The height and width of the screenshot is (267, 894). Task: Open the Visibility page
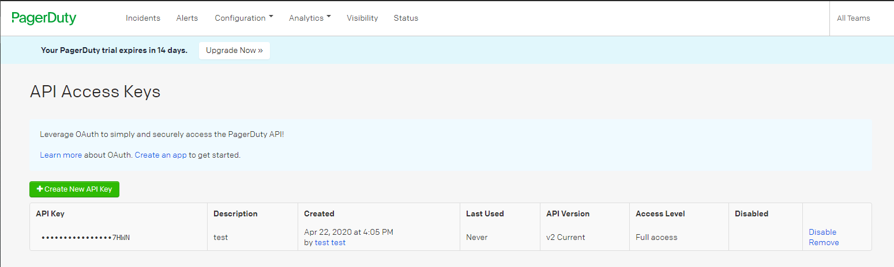[362, 18]
